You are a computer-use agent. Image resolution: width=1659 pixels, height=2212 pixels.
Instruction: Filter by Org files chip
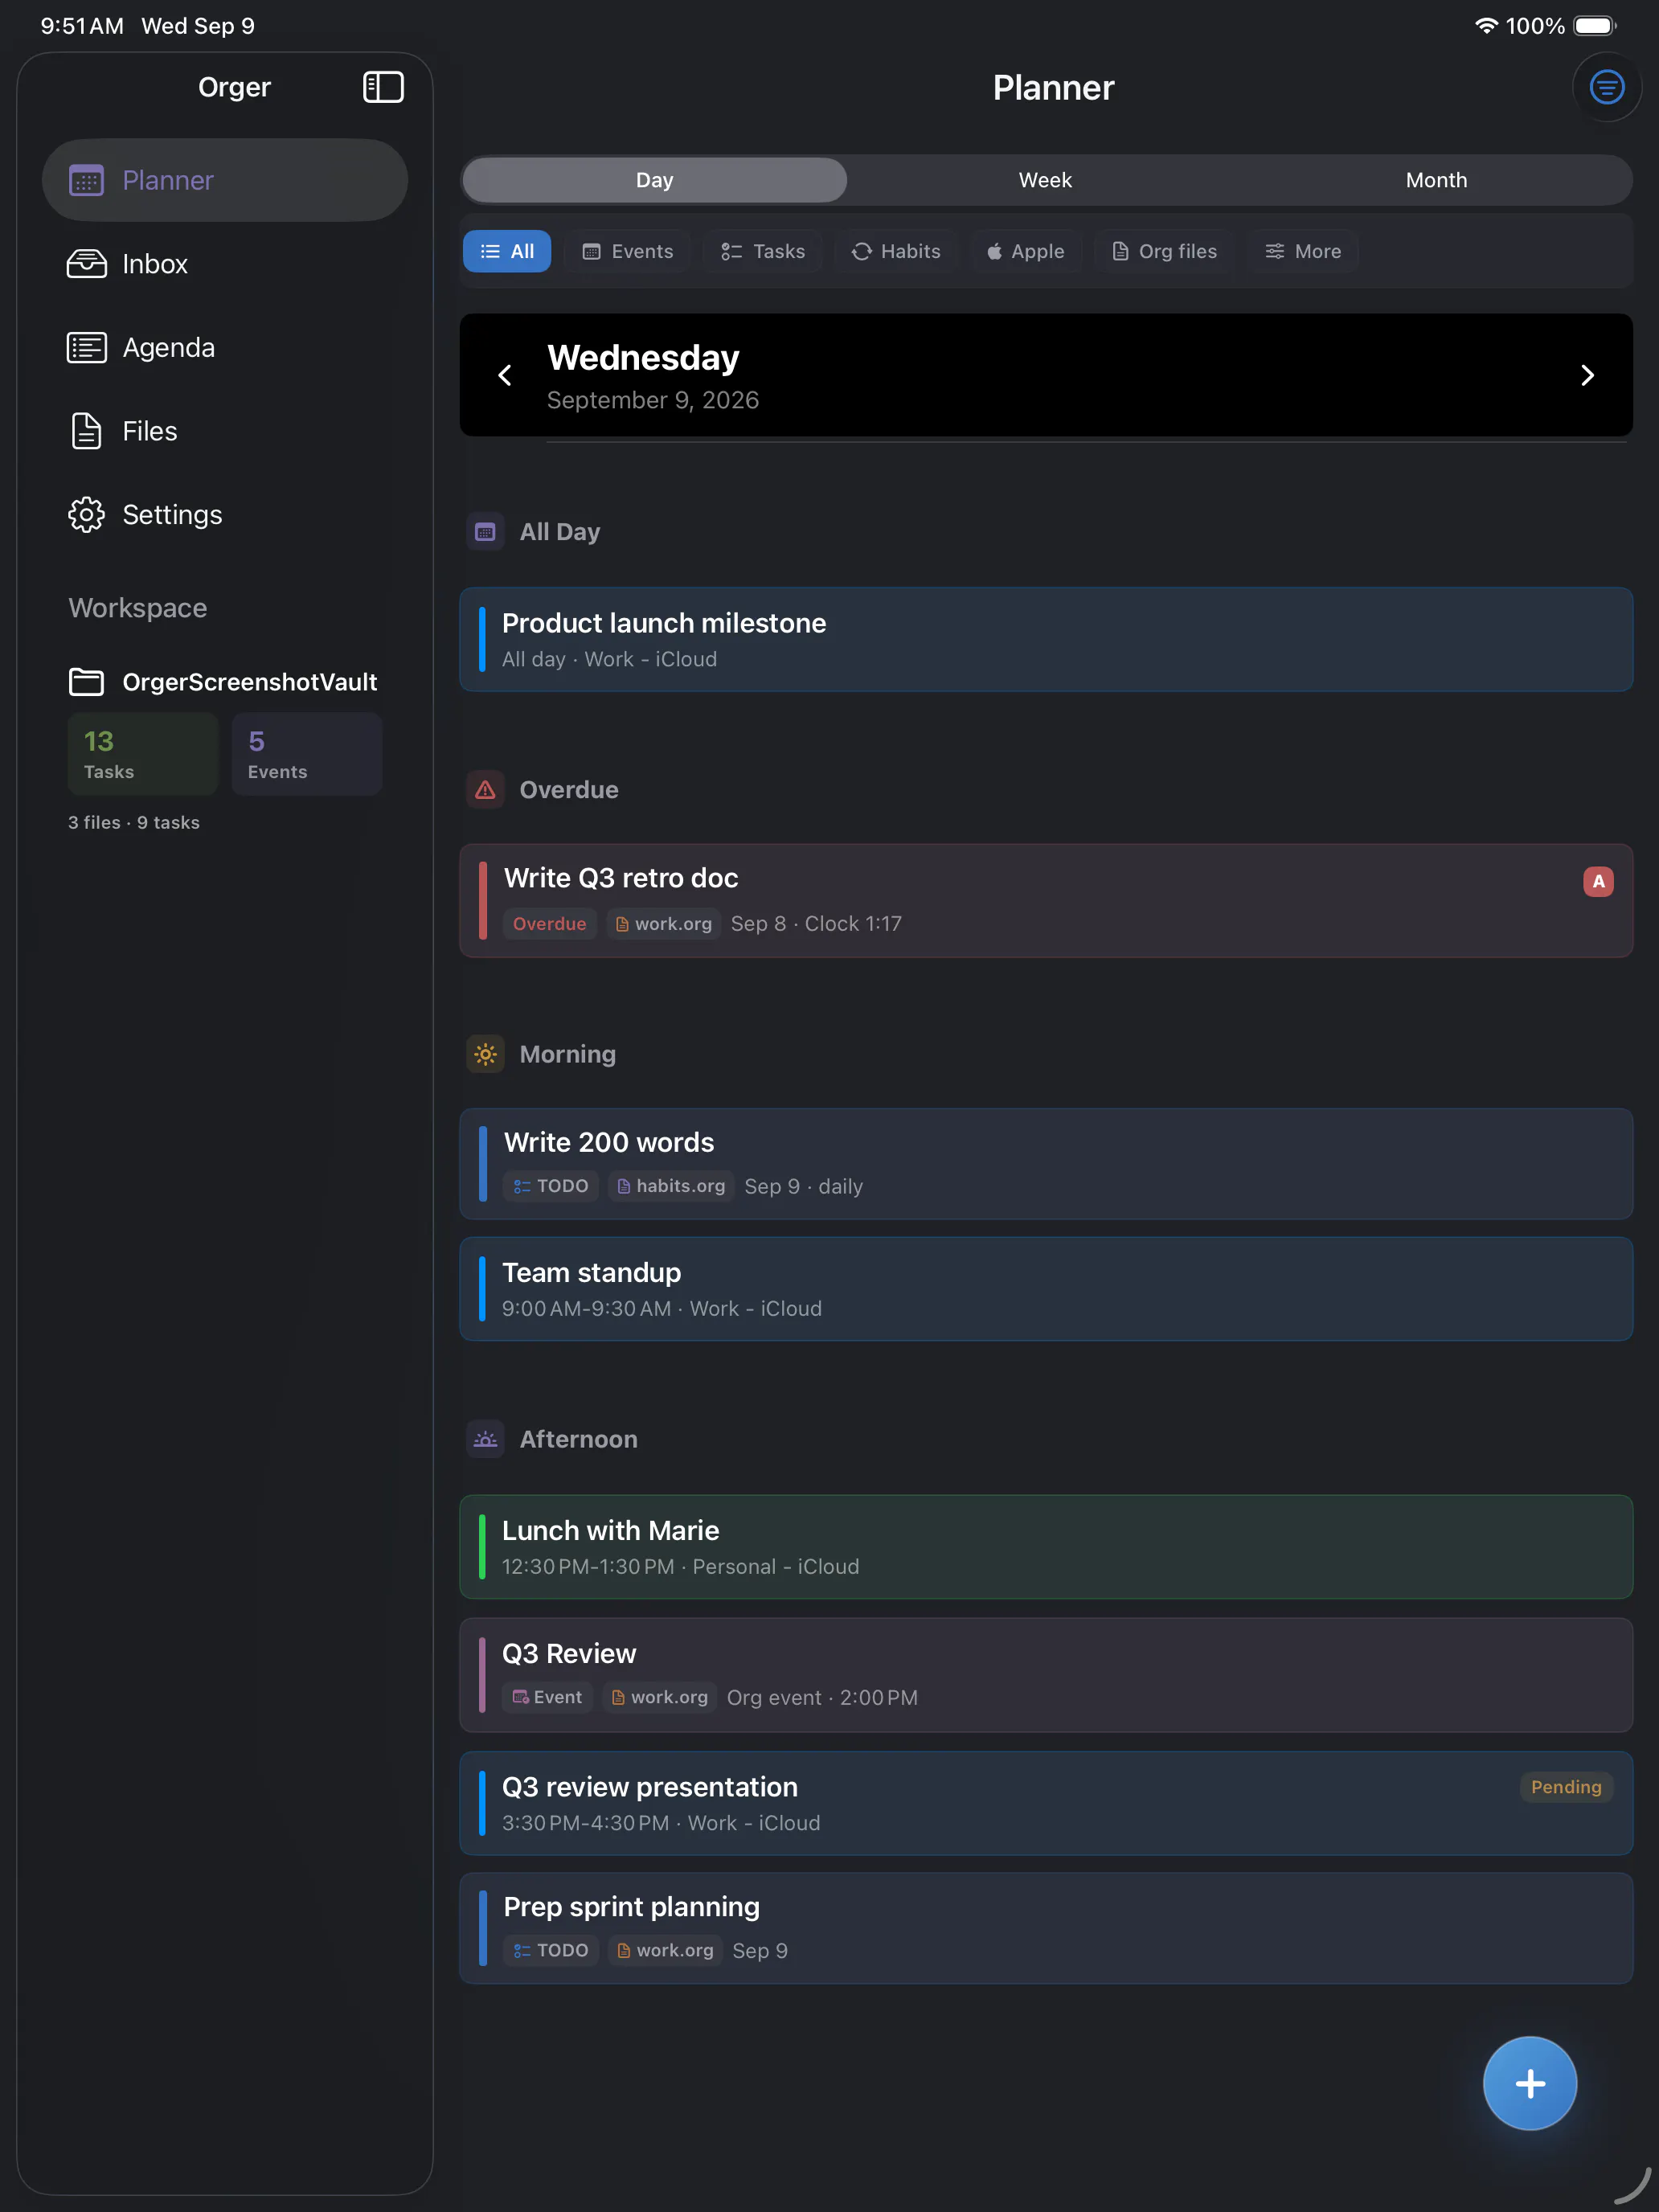click(1164, 251)
